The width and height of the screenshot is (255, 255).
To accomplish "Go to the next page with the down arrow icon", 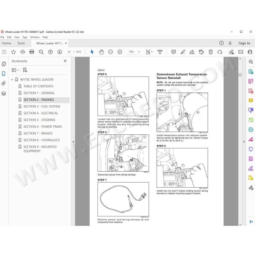I will point(60,52).
